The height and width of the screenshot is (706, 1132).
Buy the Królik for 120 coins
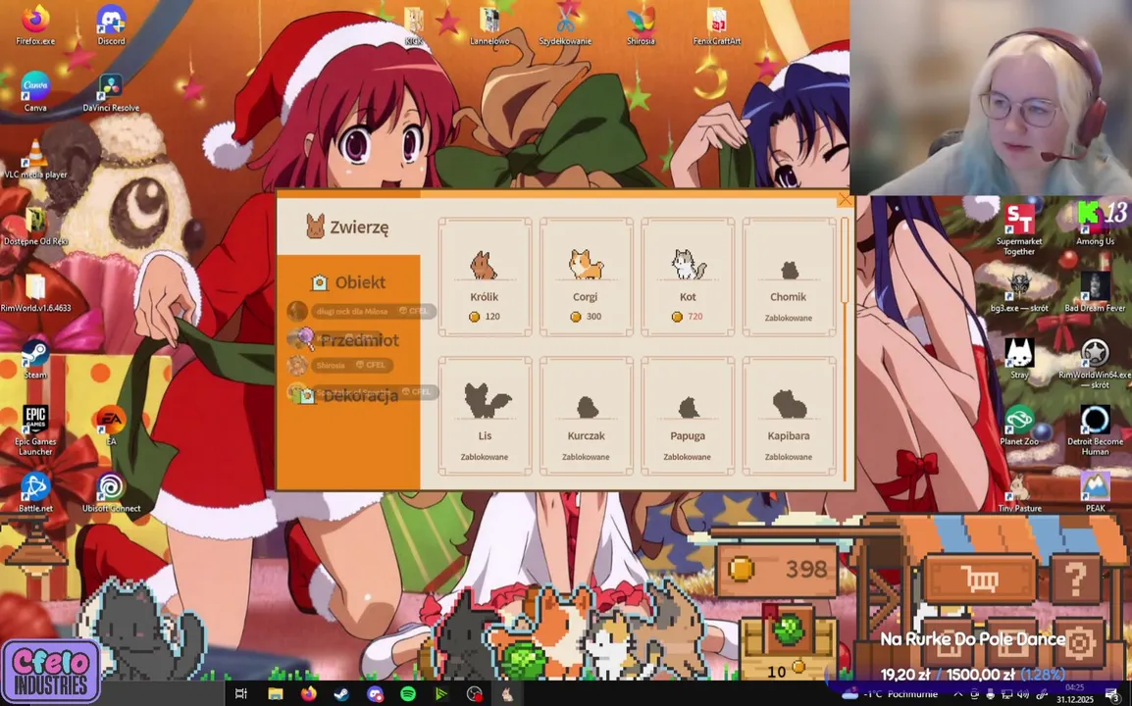(485, 277)
